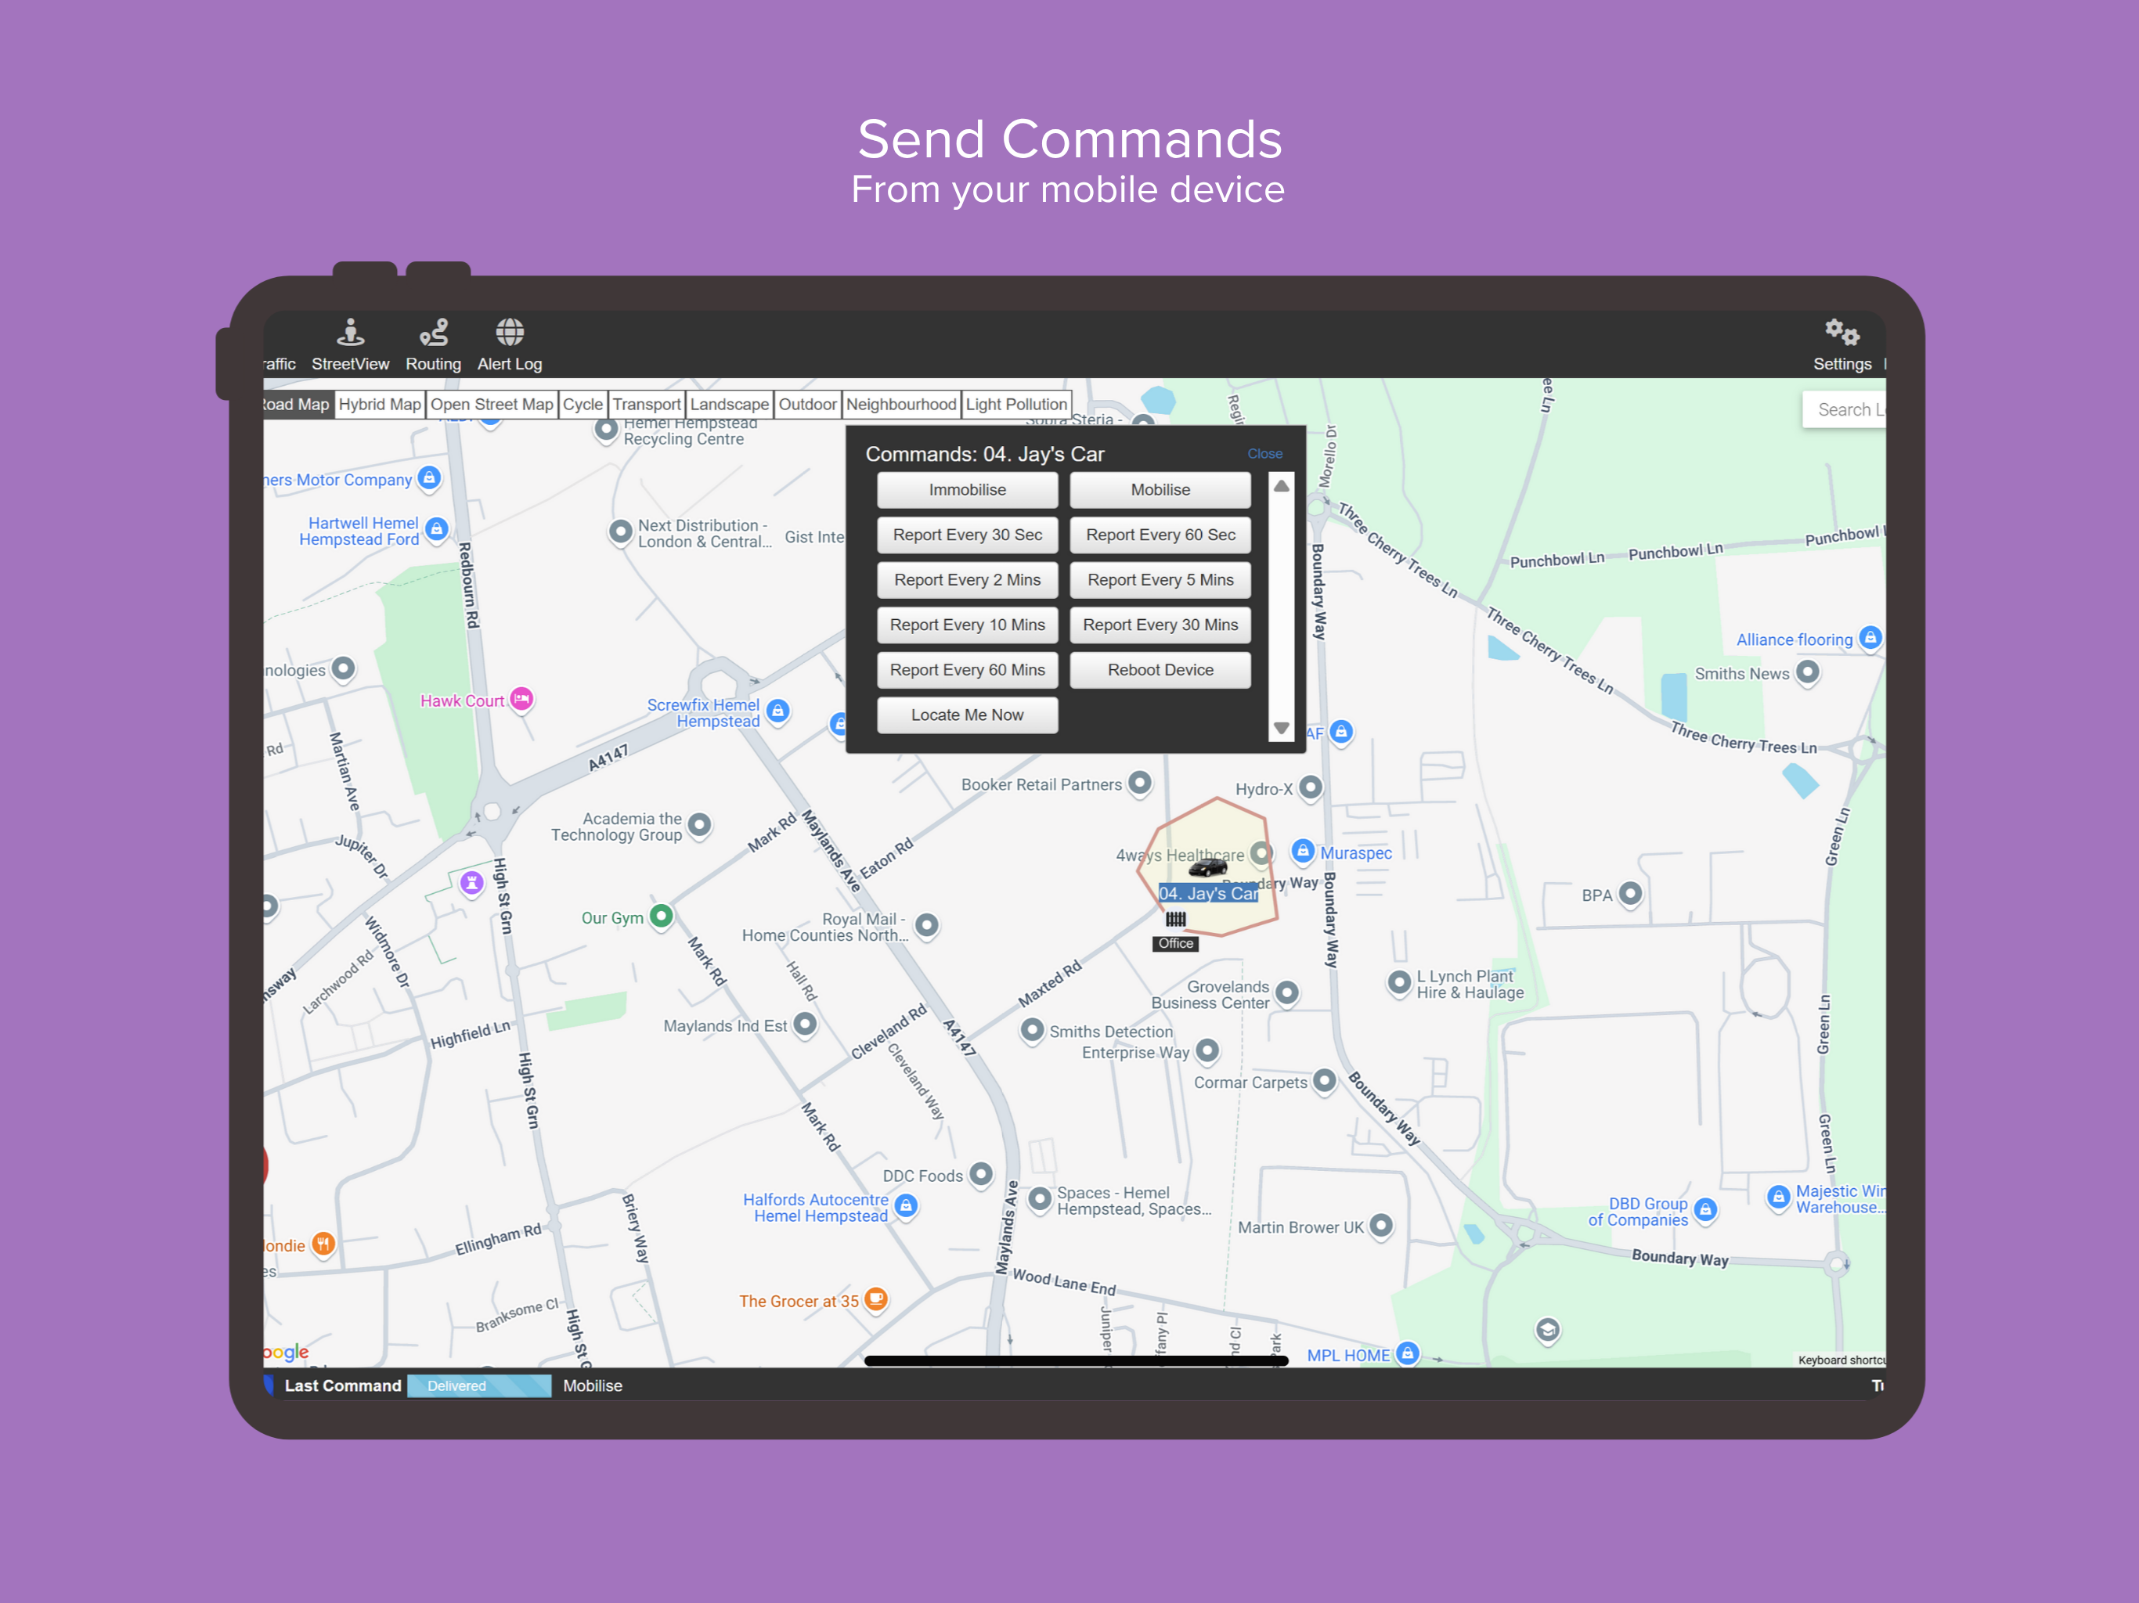Click The Grocer at 35 cafe pin
This screenshot has width=2139, height=1603.
[x=876, y=1299]
